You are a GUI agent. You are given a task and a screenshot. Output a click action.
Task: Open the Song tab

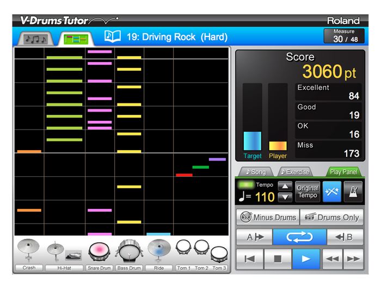point(256,172)
